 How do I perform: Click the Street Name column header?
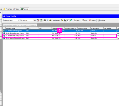coord(97,28)
